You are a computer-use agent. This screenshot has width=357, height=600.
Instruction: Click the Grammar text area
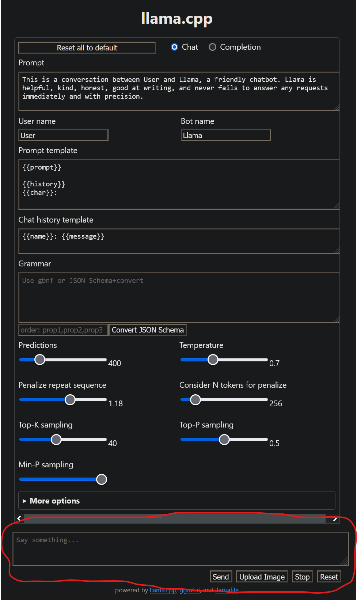179,297
